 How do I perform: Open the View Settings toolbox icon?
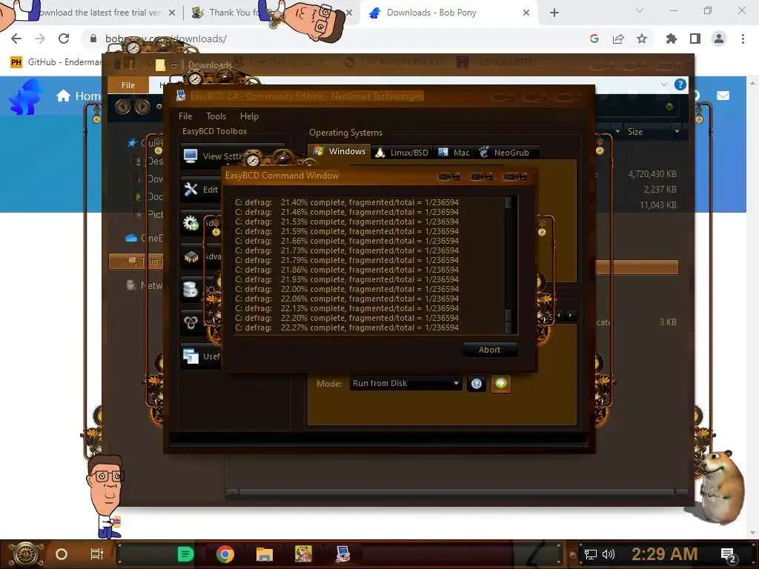[190, 156]
